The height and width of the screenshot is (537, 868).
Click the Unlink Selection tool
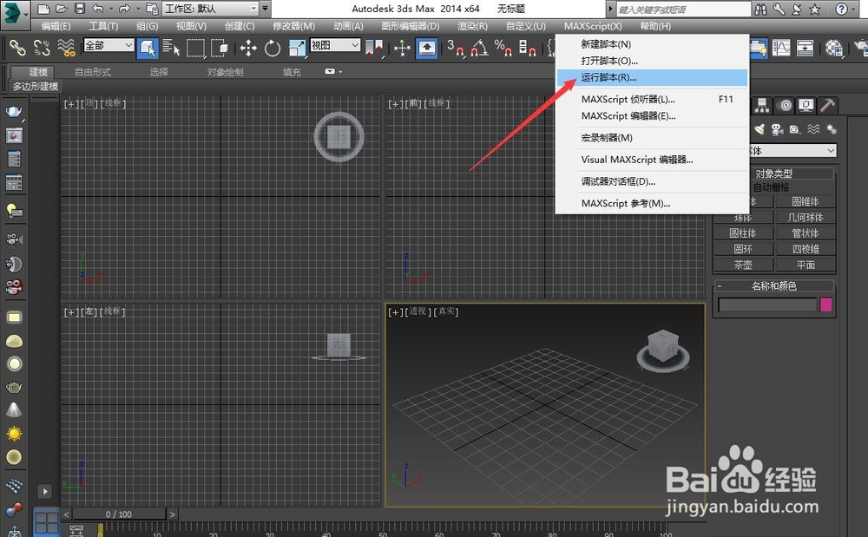(x=42, y=48)
